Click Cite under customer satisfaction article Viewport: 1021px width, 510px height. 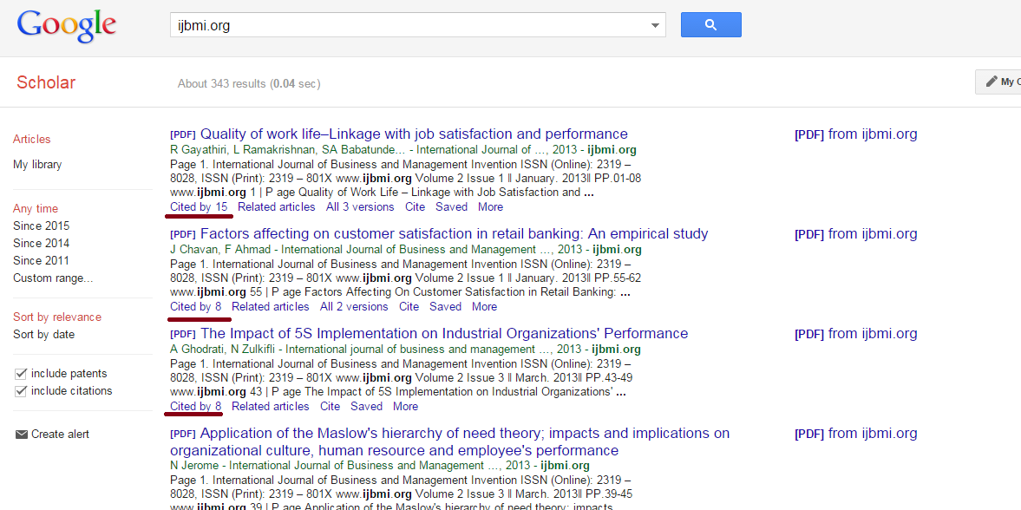(409, 307)
